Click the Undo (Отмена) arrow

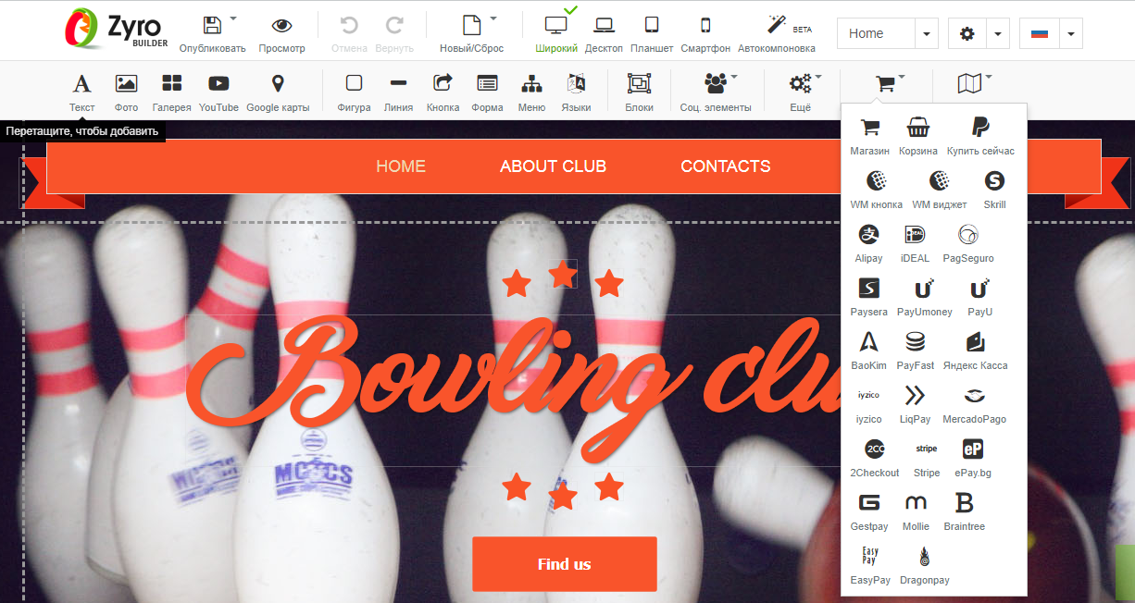349,26
